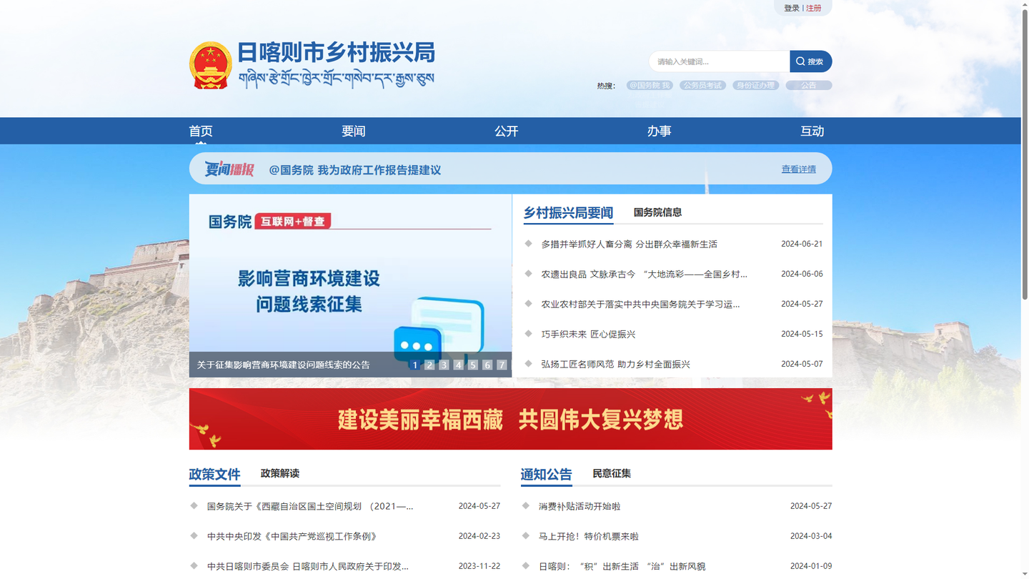The height and width of the screenshot is (579, 1029).
Task: Click the 搜索 search button
Action: coord(810,61)
